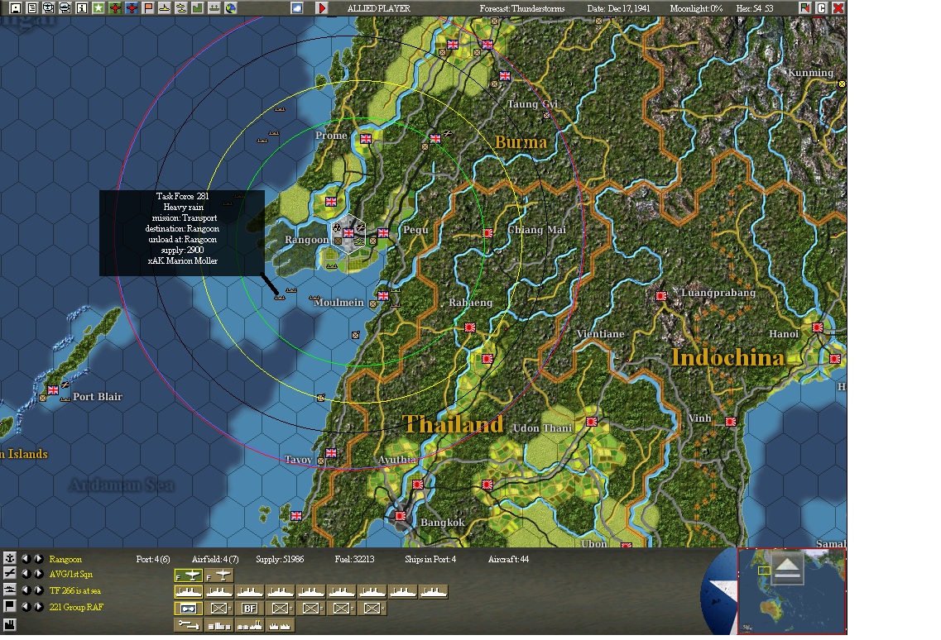This screenshot has width=941, height=640.
Task: Click the Japanese flag at Hanoi
Action: (x=818, y=327)
